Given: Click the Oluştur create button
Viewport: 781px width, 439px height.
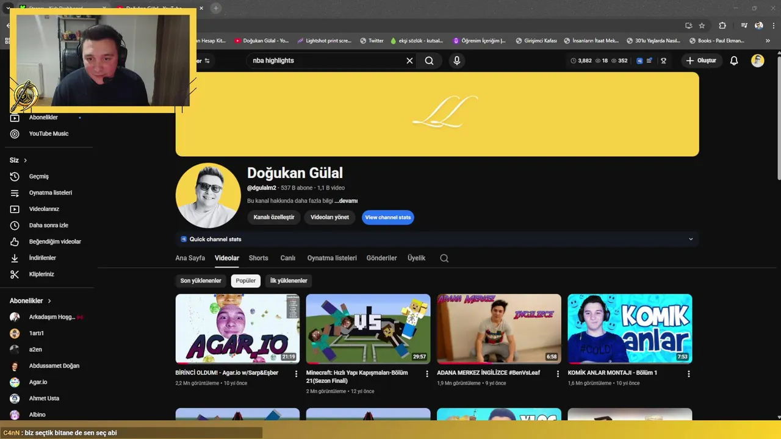Looking at the screenshot, I should pos(701,60).
